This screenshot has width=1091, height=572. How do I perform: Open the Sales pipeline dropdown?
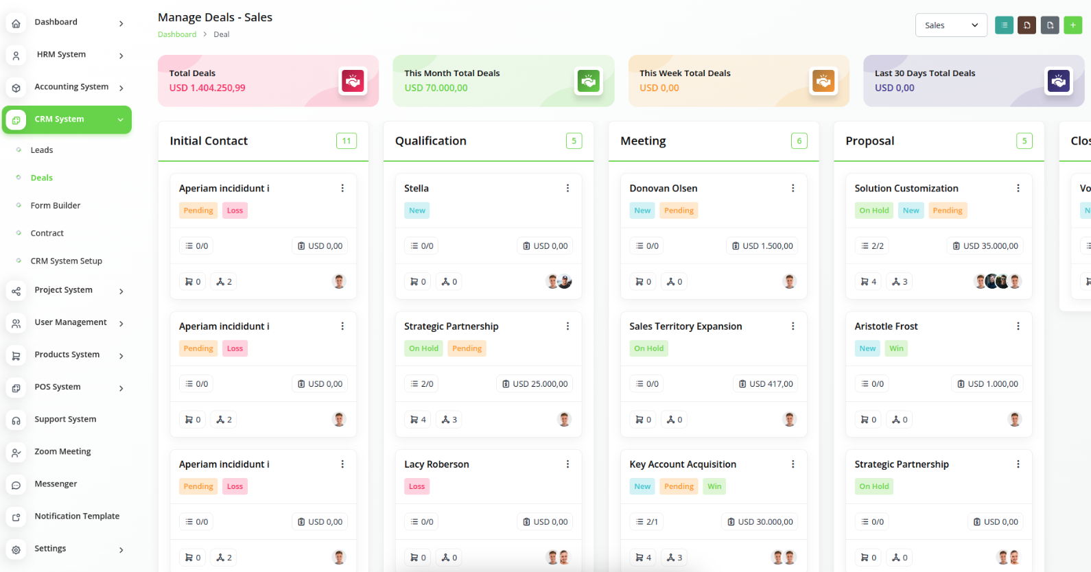(x=950, y=25)
